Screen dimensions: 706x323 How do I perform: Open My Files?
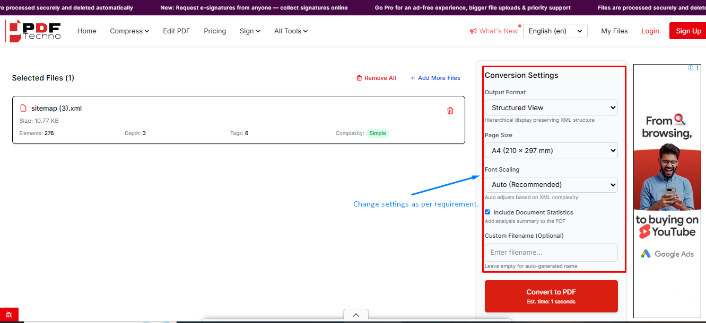click(614, 31)
